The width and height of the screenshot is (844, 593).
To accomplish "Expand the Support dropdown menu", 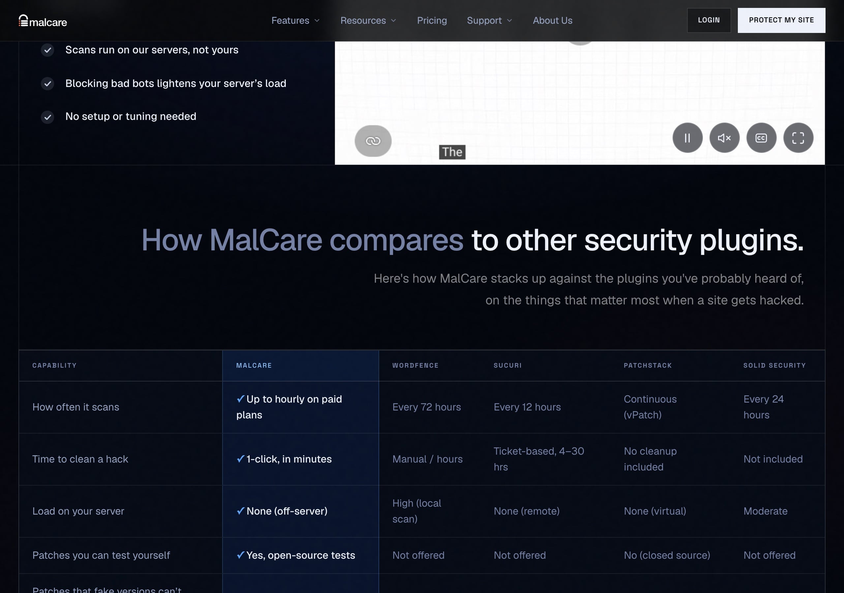I will pyautogui.click(x=490, y=20).
